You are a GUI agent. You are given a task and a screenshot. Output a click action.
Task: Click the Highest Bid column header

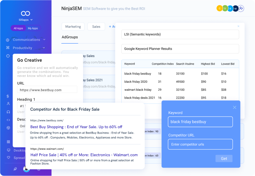pyautogui.click(x=208, y=64)
